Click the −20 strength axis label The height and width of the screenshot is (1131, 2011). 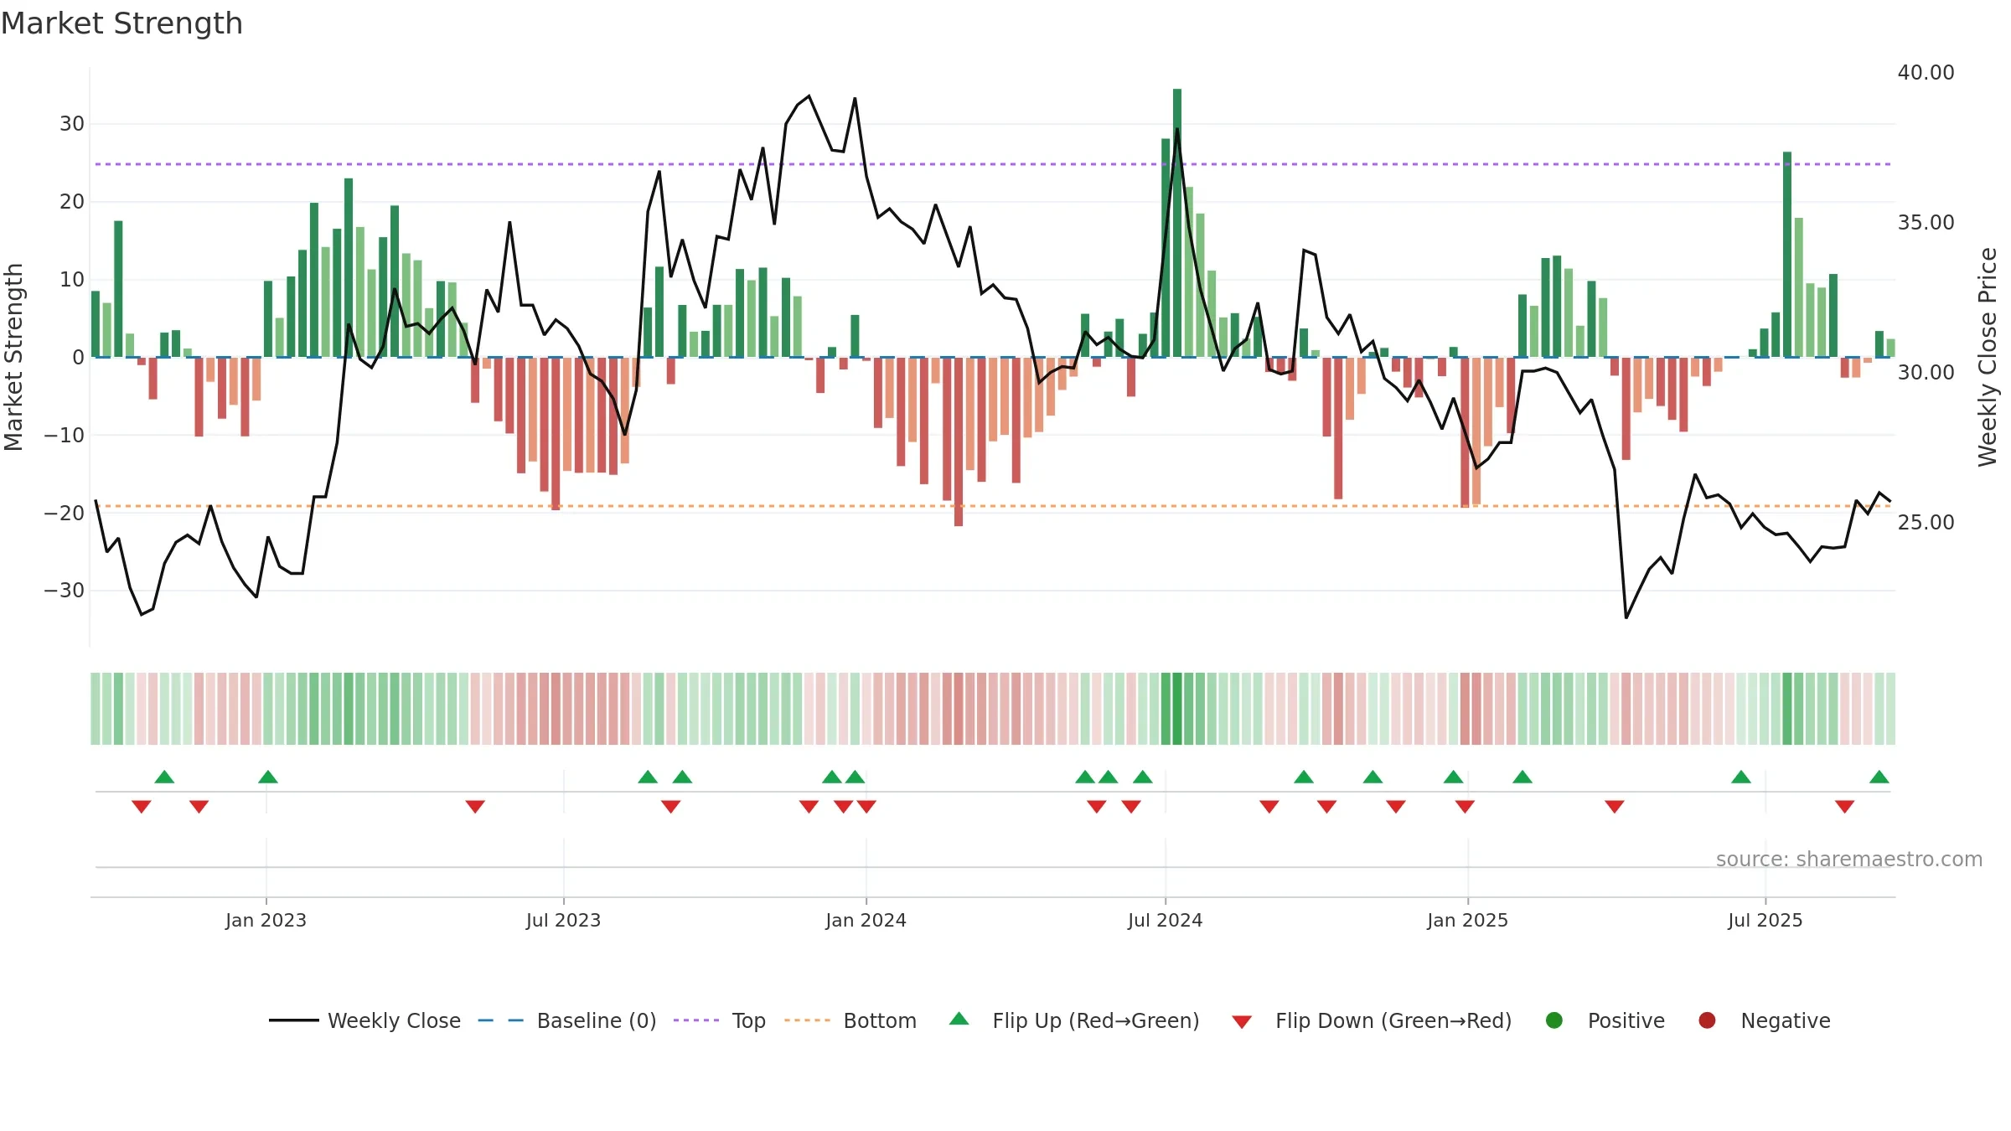(x=65, y=513)
